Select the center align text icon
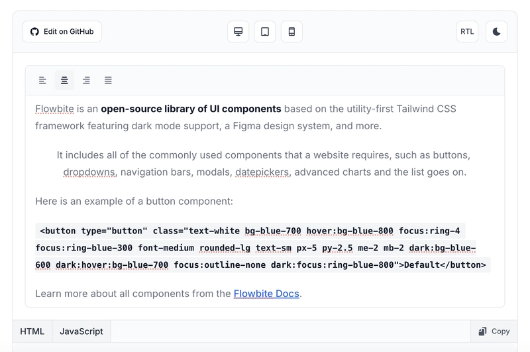This screenshot has width=530, height=352. click(64, 80)
